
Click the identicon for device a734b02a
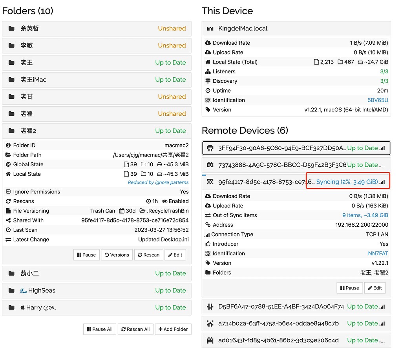click(x=210, y=324)
